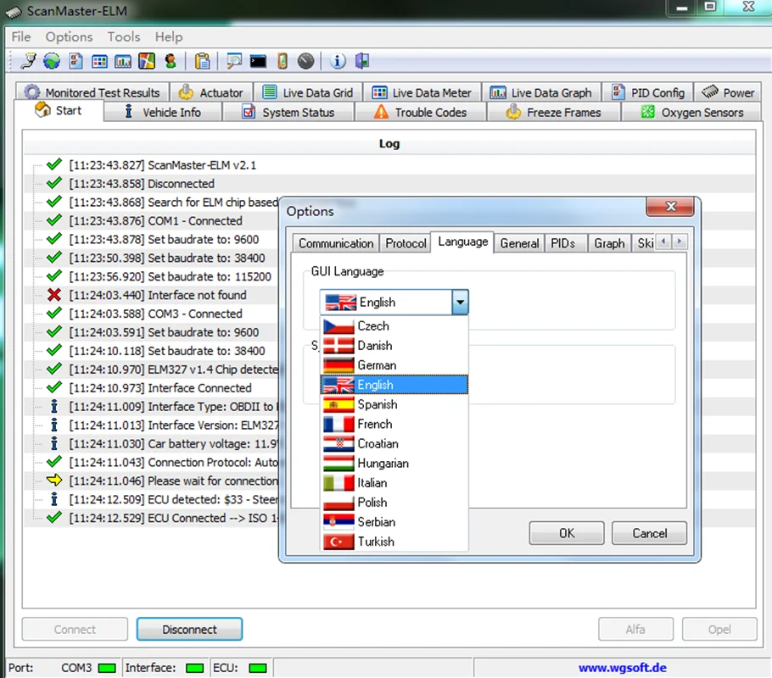Switch to the Protocol tab in Options

(406, 243)
